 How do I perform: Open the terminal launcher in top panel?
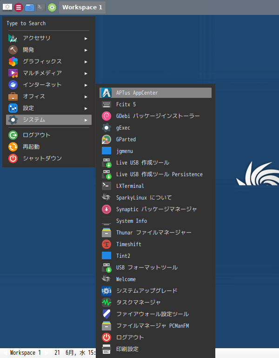coord(41,7)
